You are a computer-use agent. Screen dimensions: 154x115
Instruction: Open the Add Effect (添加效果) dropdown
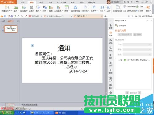(x=125, y=35)
